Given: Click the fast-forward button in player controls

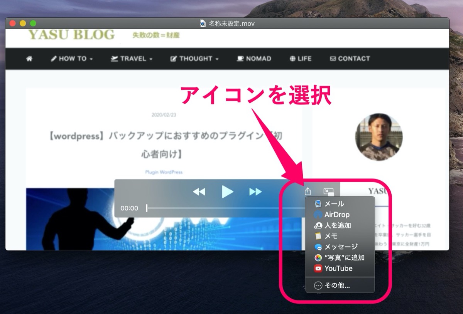Looking at the screenshot, I should pos(255,191).
